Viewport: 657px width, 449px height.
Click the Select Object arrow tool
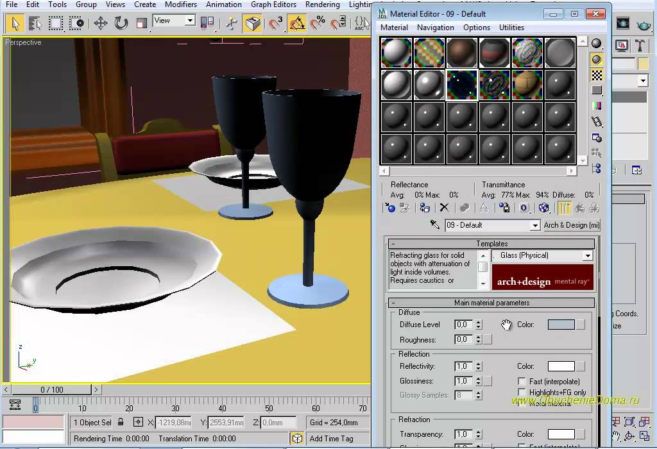click(15, 24)
